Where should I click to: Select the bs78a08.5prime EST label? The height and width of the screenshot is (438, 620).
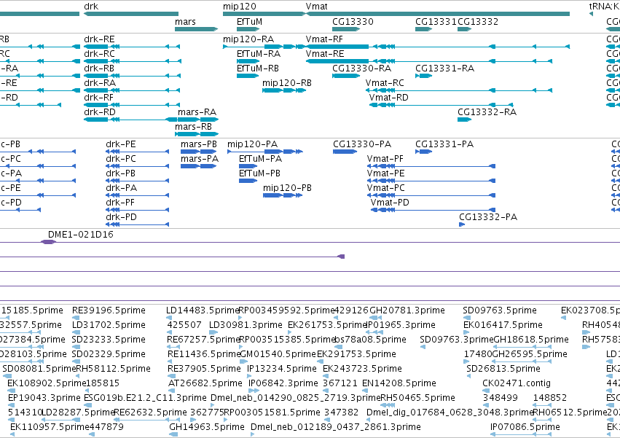[370, 340]
